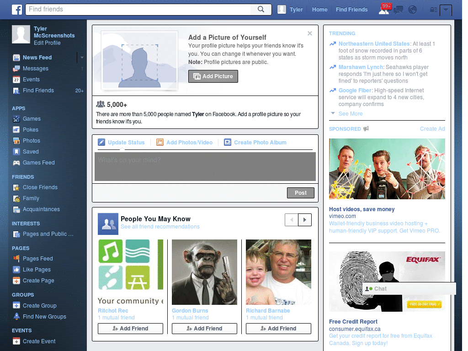Add Gordon Burns as friend
The width and height of the screenshot is (468, 351).
point(204,329)
